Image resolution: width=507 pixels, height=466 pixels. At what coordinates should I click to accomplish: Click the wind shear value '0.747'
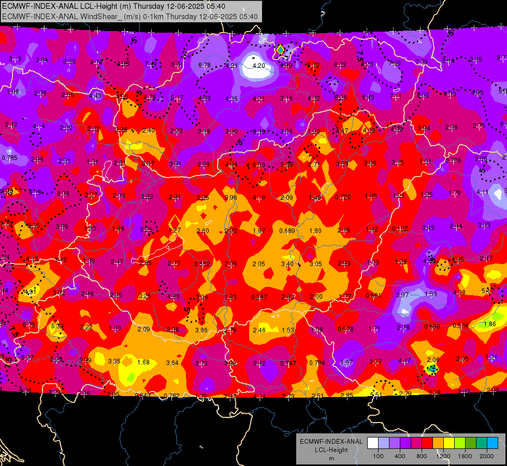click(x=288, y=363)
